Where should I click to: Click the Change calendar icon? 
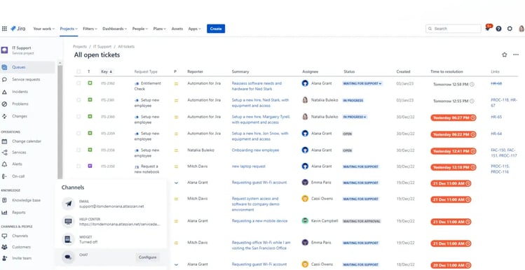4,141
